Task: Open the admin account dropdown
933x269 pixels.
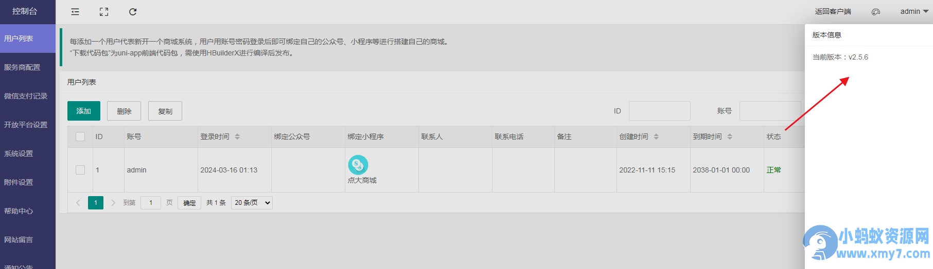Action: pos(914,11)
